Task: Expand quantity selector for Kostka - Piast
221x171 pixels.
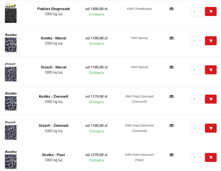Action: (x=197, y=157)
